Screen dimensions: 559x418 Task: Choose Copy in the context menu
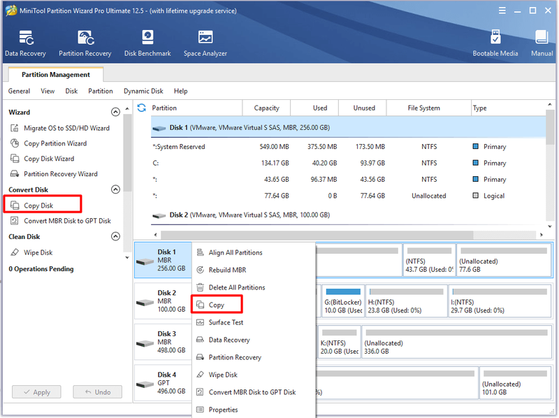(217, 305)
